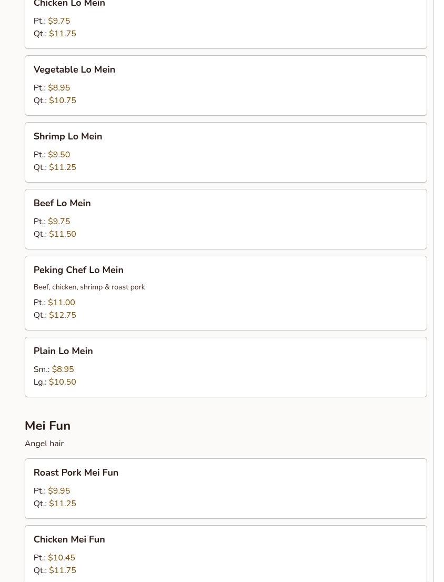Choose Plain Lo Mein large price $10.50
Viewport: 444px width, 582px height.
63,382
